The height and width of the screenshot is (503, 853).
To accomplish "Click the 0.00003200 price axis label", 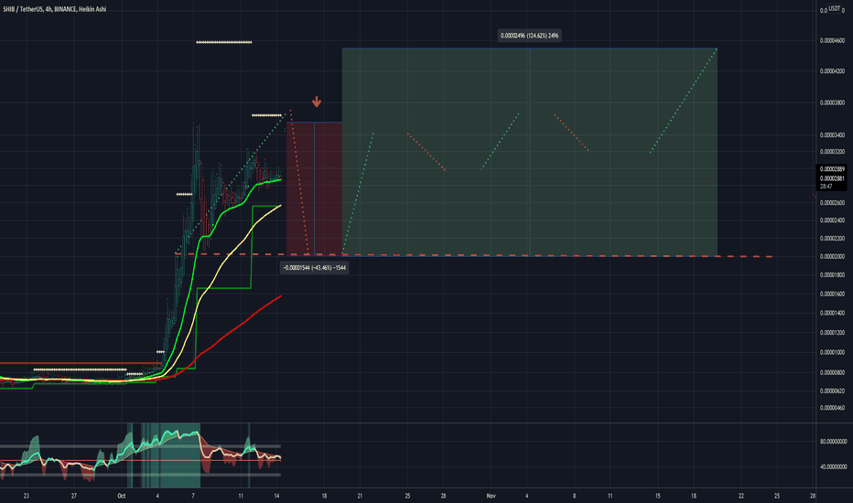I will pyautogui.click(x=832, y=152).
